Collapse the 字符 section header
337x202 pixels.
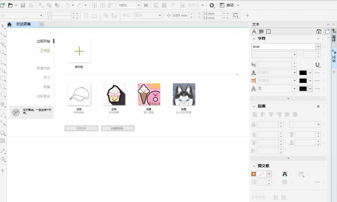254,38
